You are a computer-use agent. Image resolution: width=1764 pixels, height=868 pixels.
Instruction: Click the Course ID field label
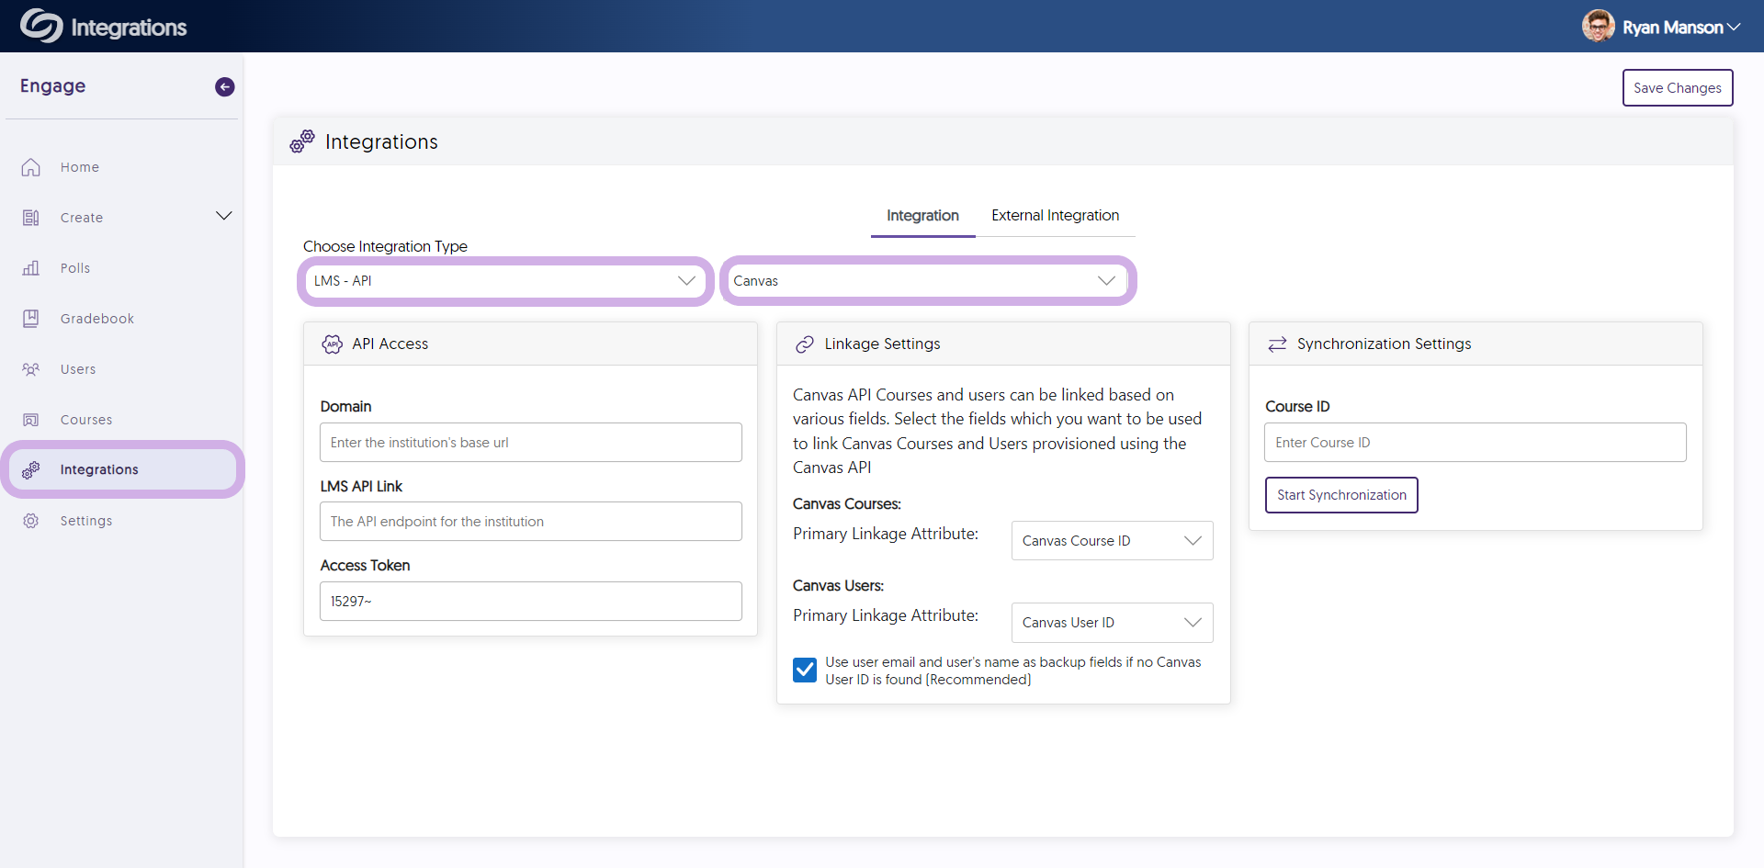(1297, 407)
